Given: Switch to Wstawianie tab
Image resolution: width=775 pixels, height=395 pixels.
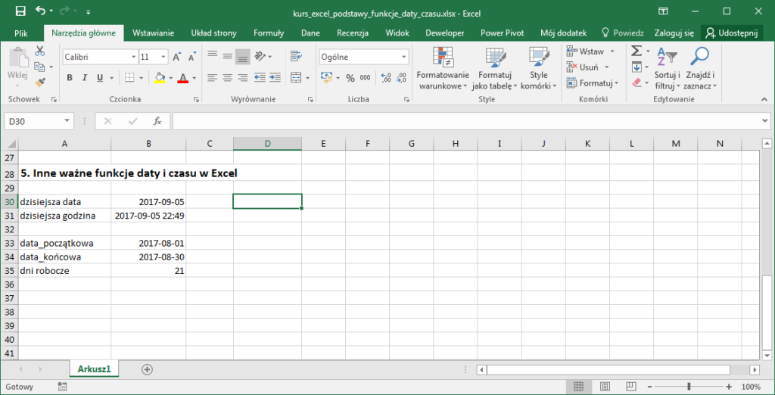Looking at the screenshot, I should 153,33.
